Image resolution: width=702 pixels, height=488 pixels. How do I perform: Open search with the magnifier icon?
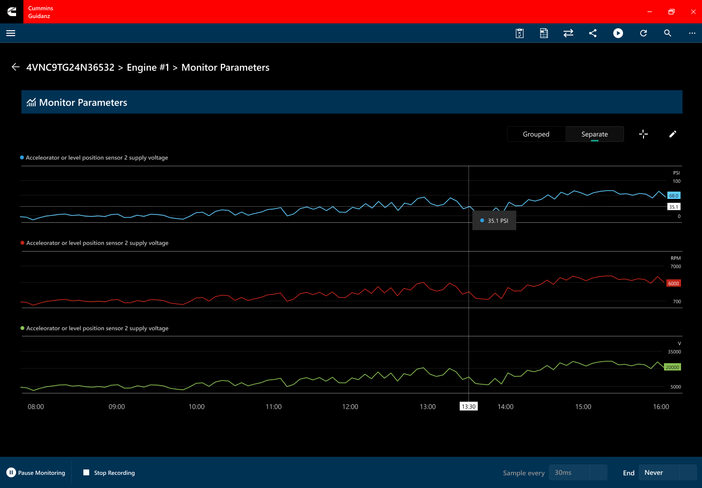[x=668, y=33]
